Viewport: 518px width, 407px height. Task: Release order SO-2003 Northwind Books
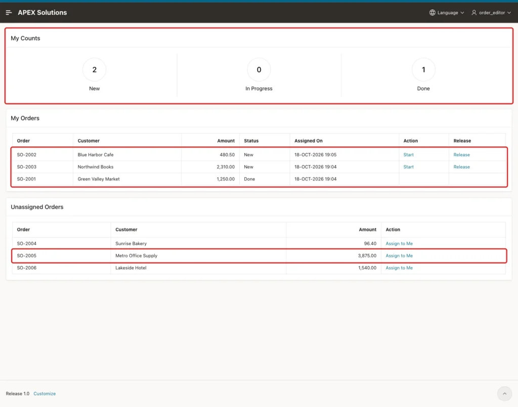tap(461, 167)
